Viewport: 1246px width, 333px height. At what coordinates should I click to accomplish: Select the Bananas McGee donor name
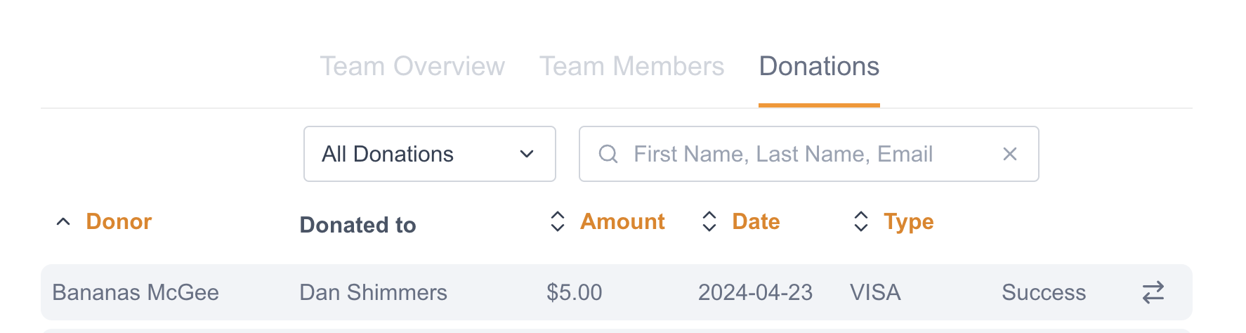coord(136,292)
